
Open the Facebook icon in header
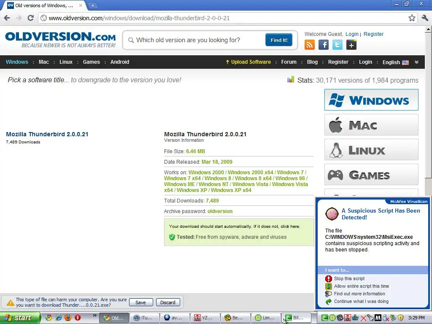tap(324, 45)
